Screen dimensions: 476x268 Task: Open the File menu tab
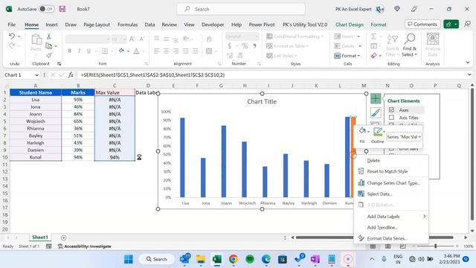tap(12, 25)
